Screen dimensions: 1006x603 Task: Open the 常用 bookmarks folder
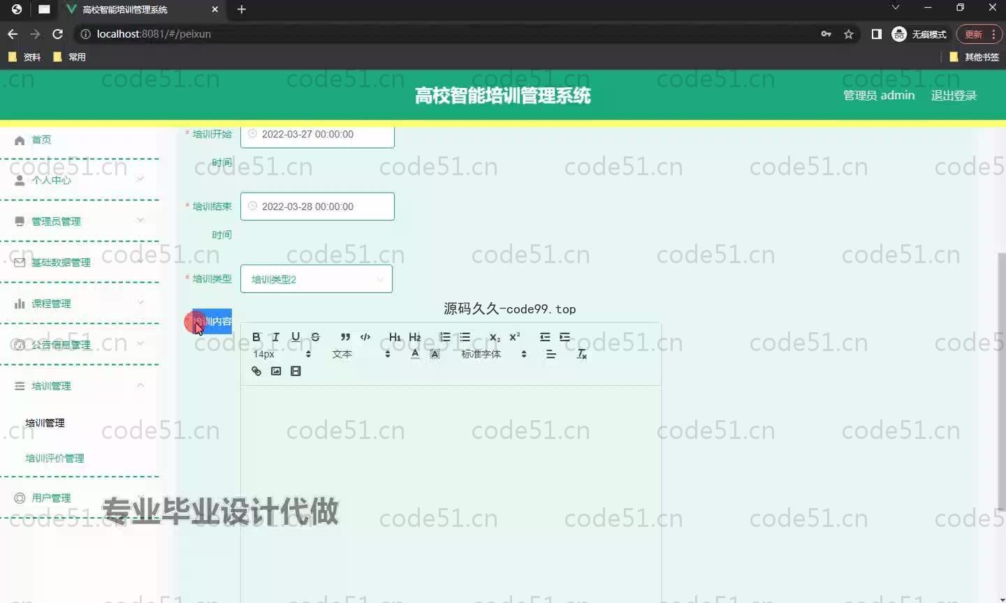click(70, 57)
